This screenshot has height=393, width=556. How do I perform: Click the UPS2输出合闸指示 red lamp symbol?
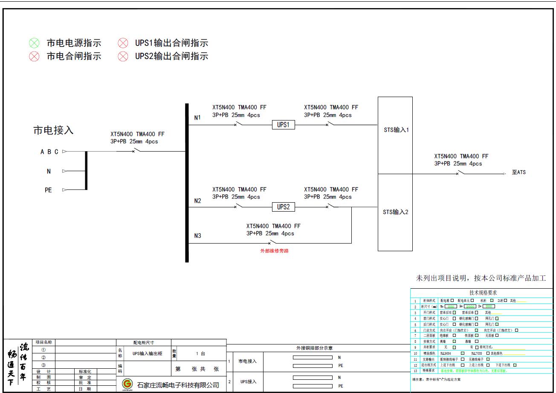point(123,56)
